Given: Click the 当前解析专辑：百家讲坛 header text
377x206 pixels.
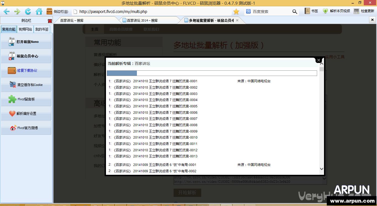Looking at the screenshot, I should pos(129,64).
